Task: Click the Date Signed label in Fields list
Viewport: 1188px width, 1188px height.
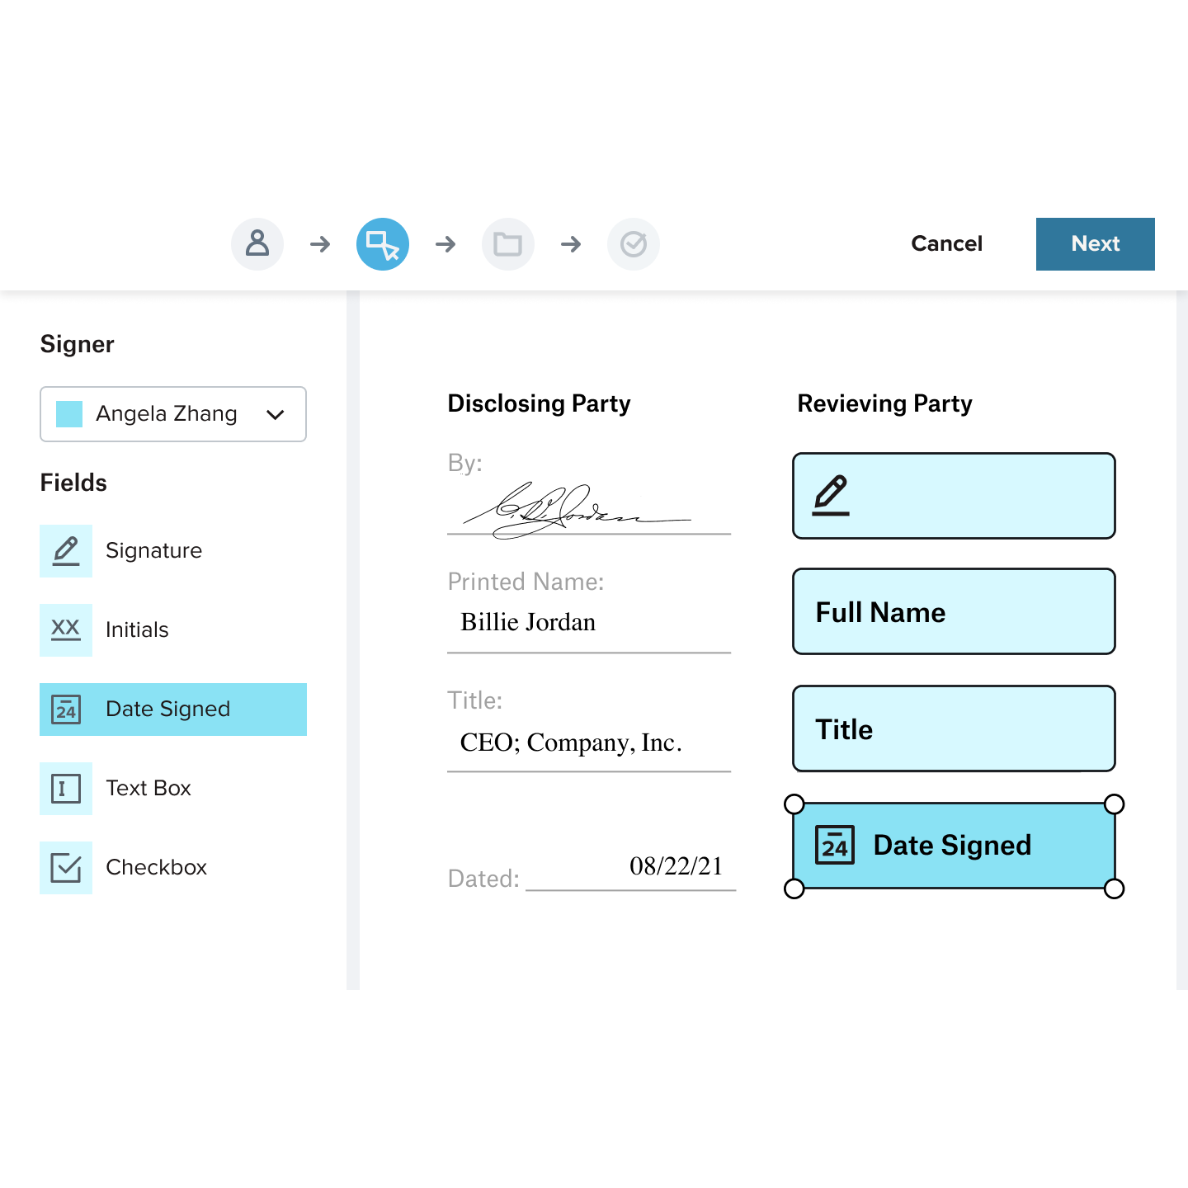Action: (168, 709)
